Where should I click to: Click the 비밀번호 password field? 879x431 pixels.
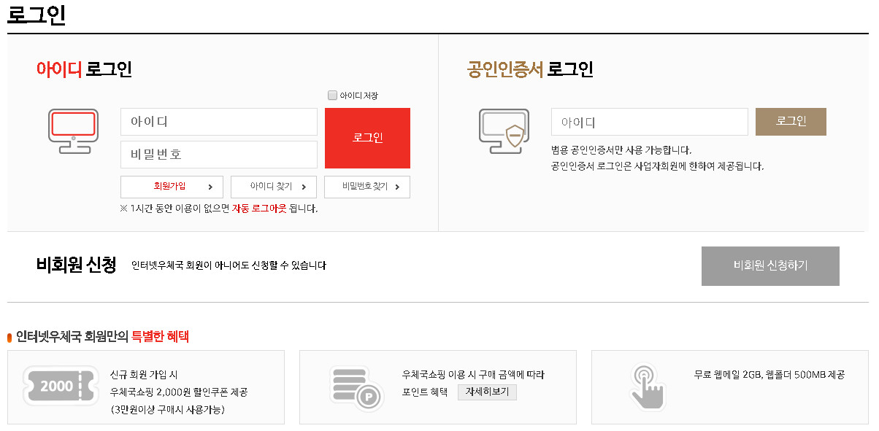click(x=218, y=155)
